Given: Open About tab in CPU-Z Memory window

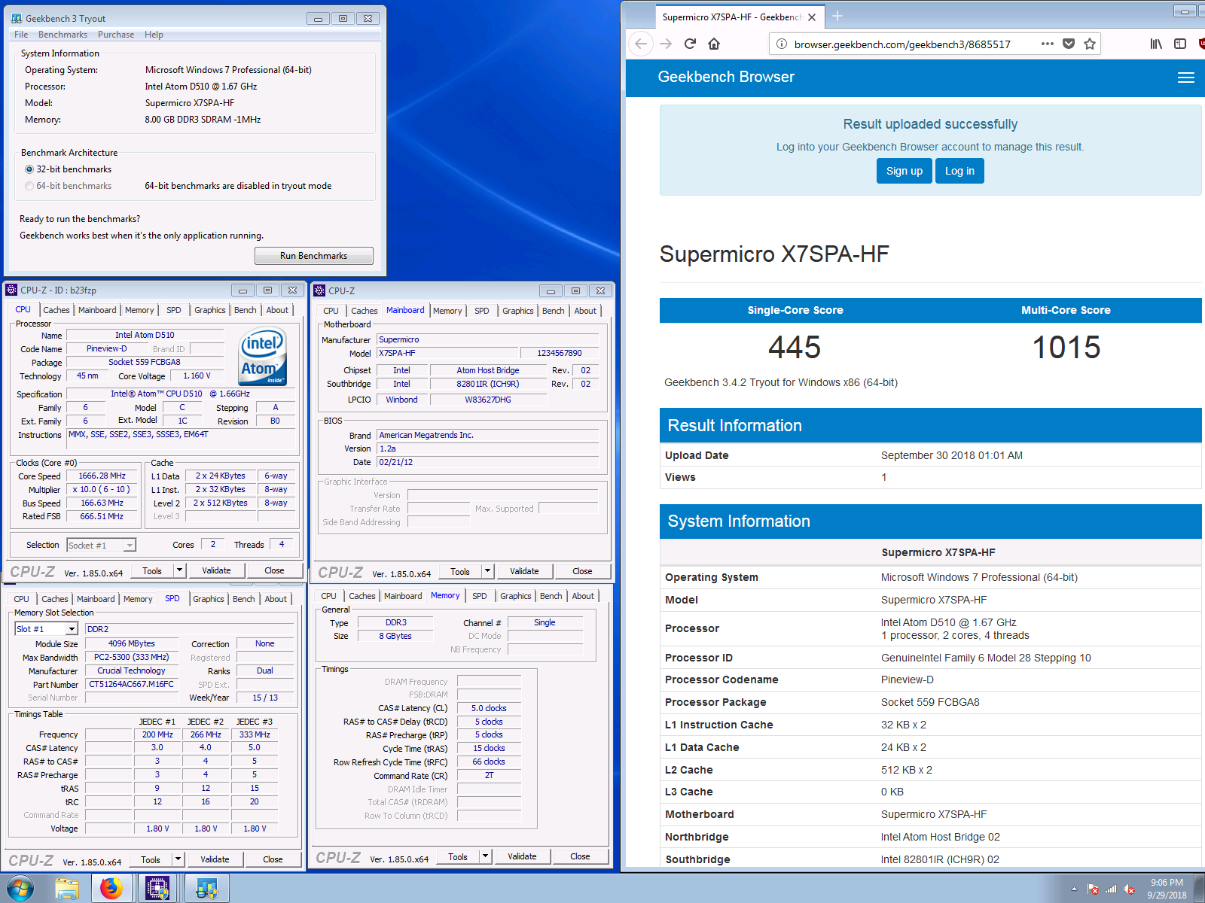Looking at the screenshot, I should tap(583, 596).
